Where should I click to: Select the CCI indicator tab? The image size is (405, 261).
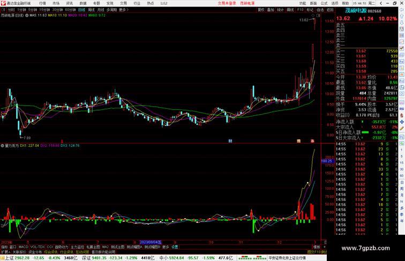(50, 247)
